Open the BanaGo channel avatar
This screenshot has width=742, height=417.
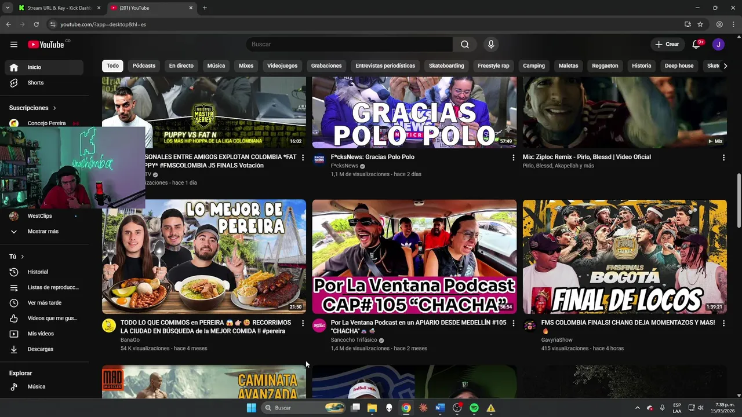click(x=109, y=325)
